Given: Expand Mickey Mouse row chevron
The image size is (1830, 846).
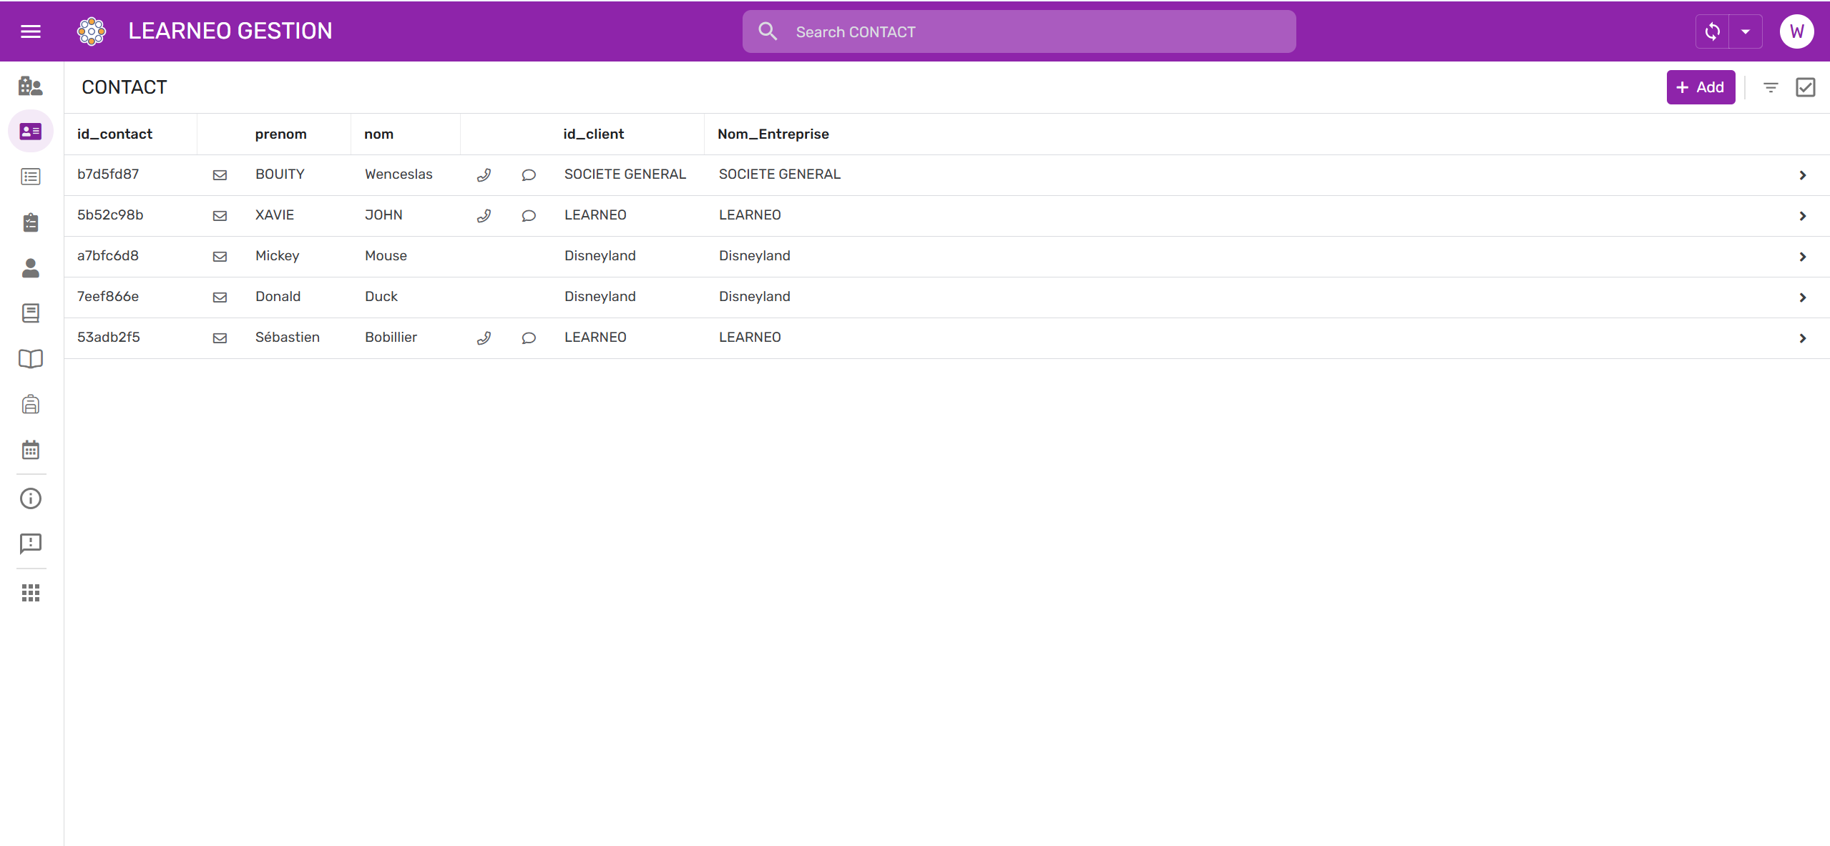Looking at the screenshot, I should [1802, 257].
